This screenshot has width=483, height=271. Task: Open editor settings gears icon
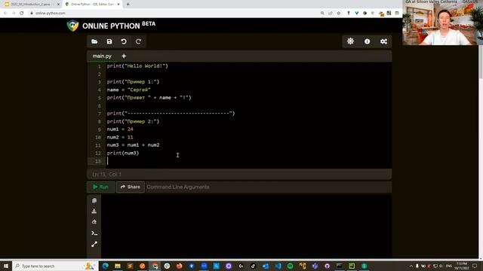[x=383, y=41]
